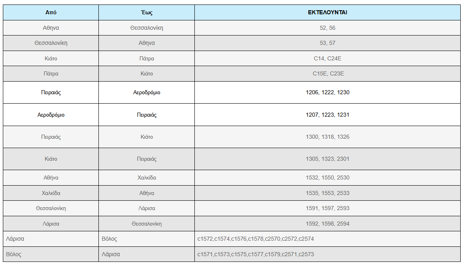This screenshot has height=266, width=466.
Task: Click the 'Βόλος' destination cell
Action: 147,239
